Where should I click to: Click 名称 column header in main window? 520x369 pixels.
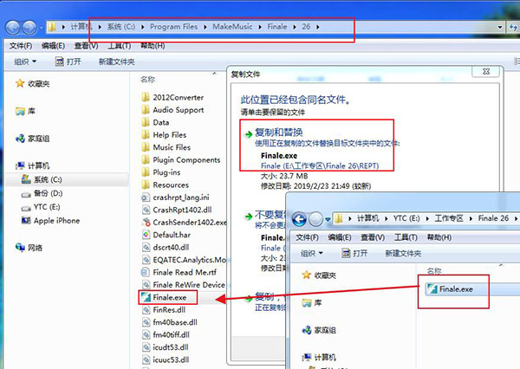(x=148, y=80)
